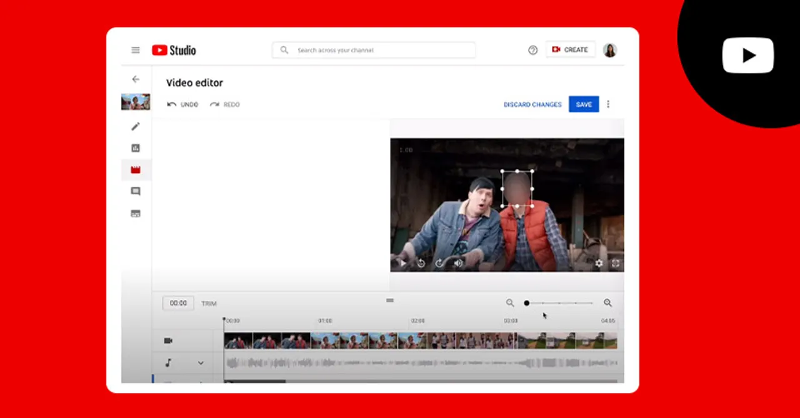Skip forward ten seconds in preview
Screen dimensions: 800x418
(439, 263)
